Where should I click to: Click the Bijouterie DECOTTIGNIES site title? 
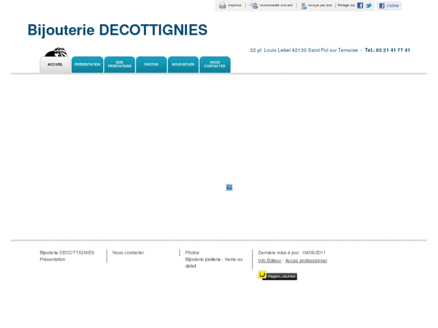(x=117, y=30)
